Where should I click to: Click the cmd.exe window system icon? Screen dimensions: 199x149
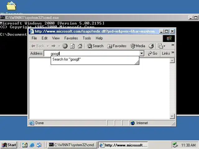[2, 17]
